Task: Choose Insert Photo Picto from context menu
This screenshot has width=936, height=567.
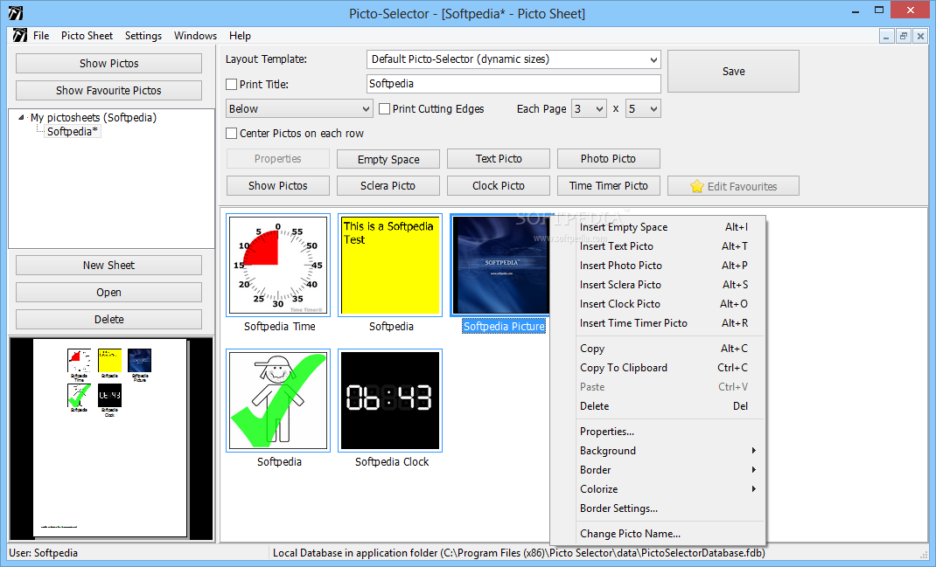Action: (x=657, y=266)
